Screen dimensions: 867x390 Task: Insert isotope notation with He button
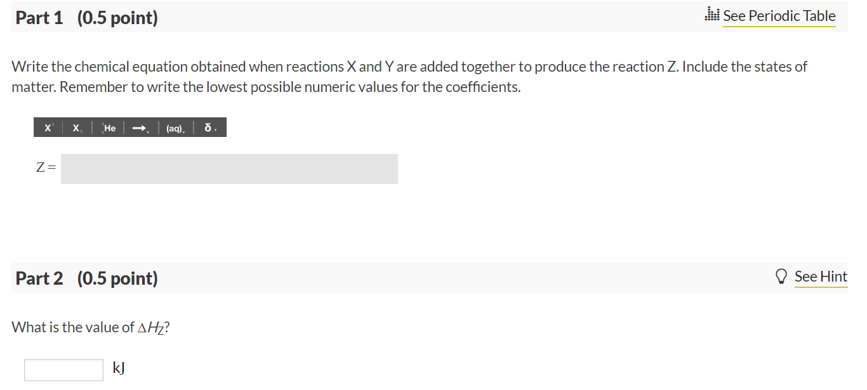point(109,127)
